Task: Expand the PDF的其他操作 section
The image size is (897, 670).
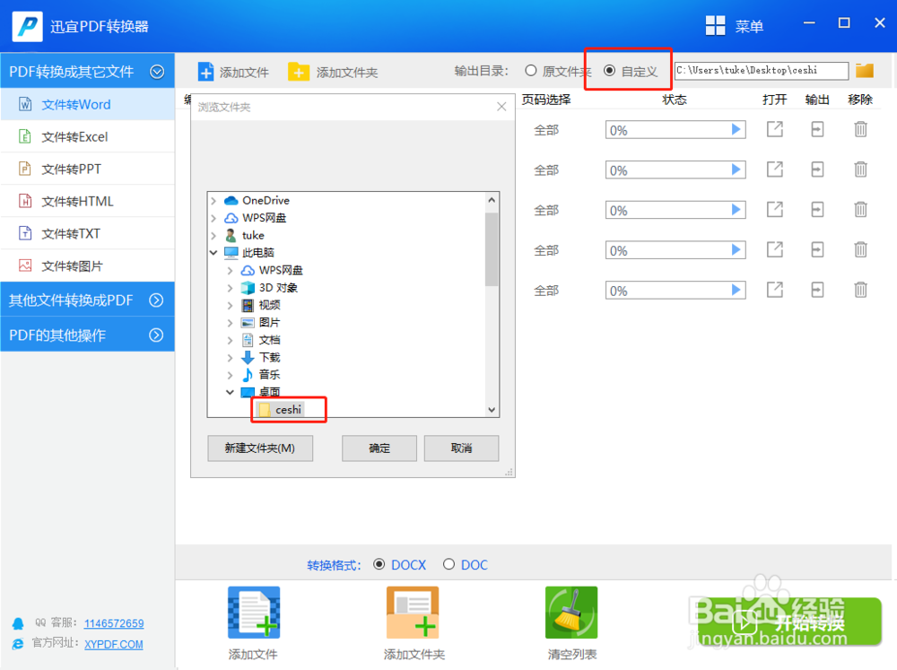Action: (x=156, y=335)
